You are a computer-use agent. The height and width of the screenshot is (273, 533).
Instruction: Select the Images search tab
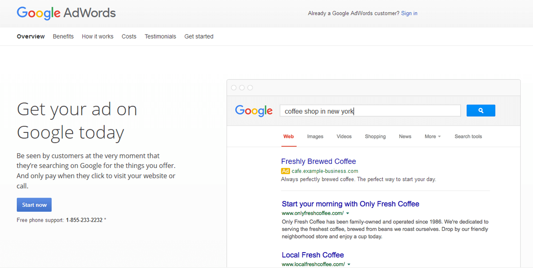coord(315,136)
